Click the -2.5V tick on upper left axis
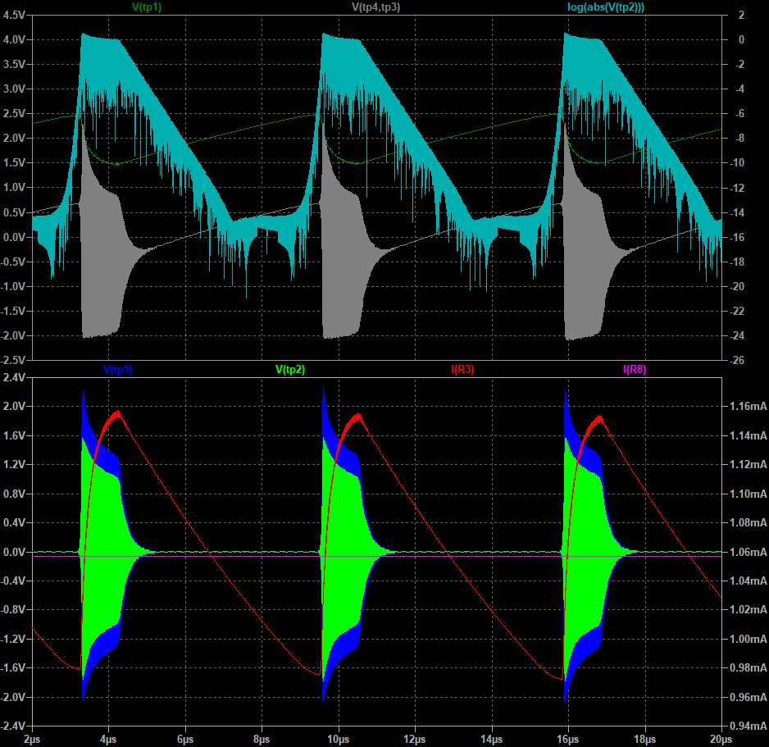The width and height of the screenshot is (769, 747). (x=14, y=360)
